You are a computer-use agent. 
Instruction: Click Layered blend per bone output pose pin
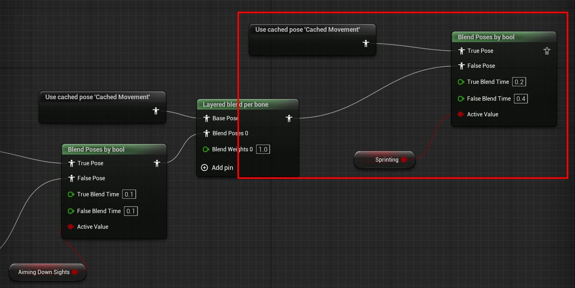(x=289, y=118)
